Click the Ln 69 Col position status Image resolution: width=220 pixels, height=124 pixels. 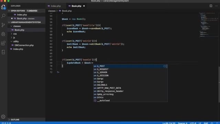click(169, 123)
